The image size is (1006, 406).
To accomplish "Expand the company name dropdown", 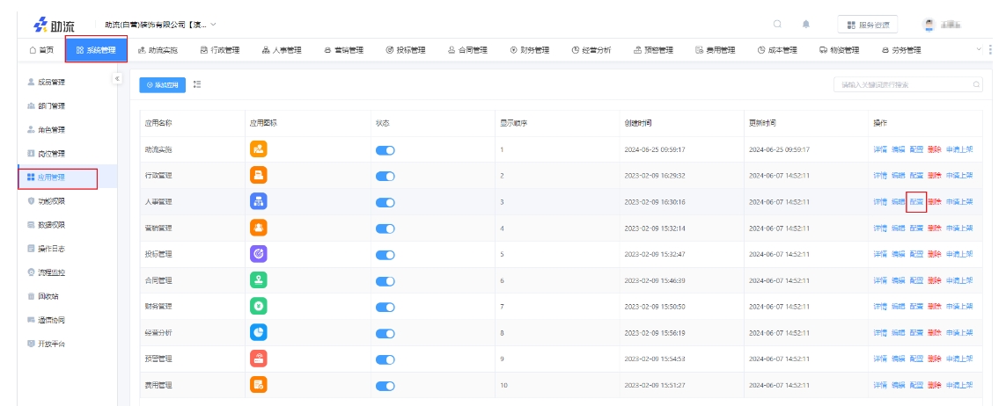I will (213, 24).
